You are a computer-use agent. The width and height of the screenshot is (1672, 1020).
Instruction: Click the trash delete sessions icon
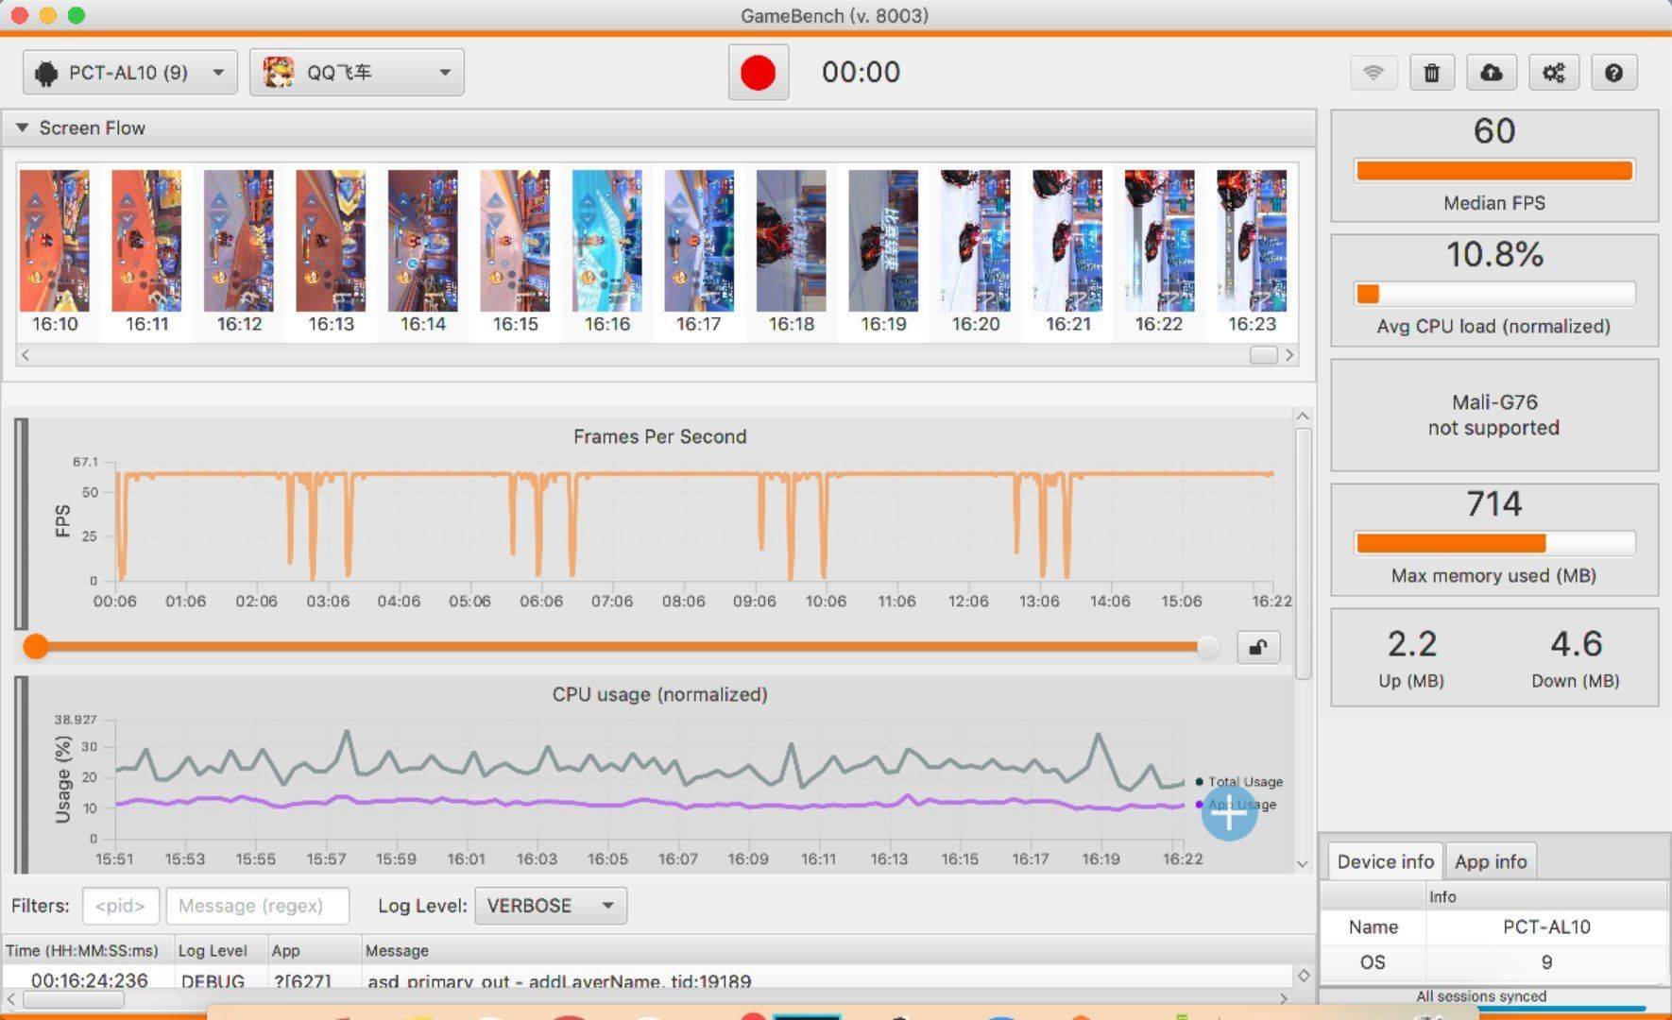pos(1431,73)
